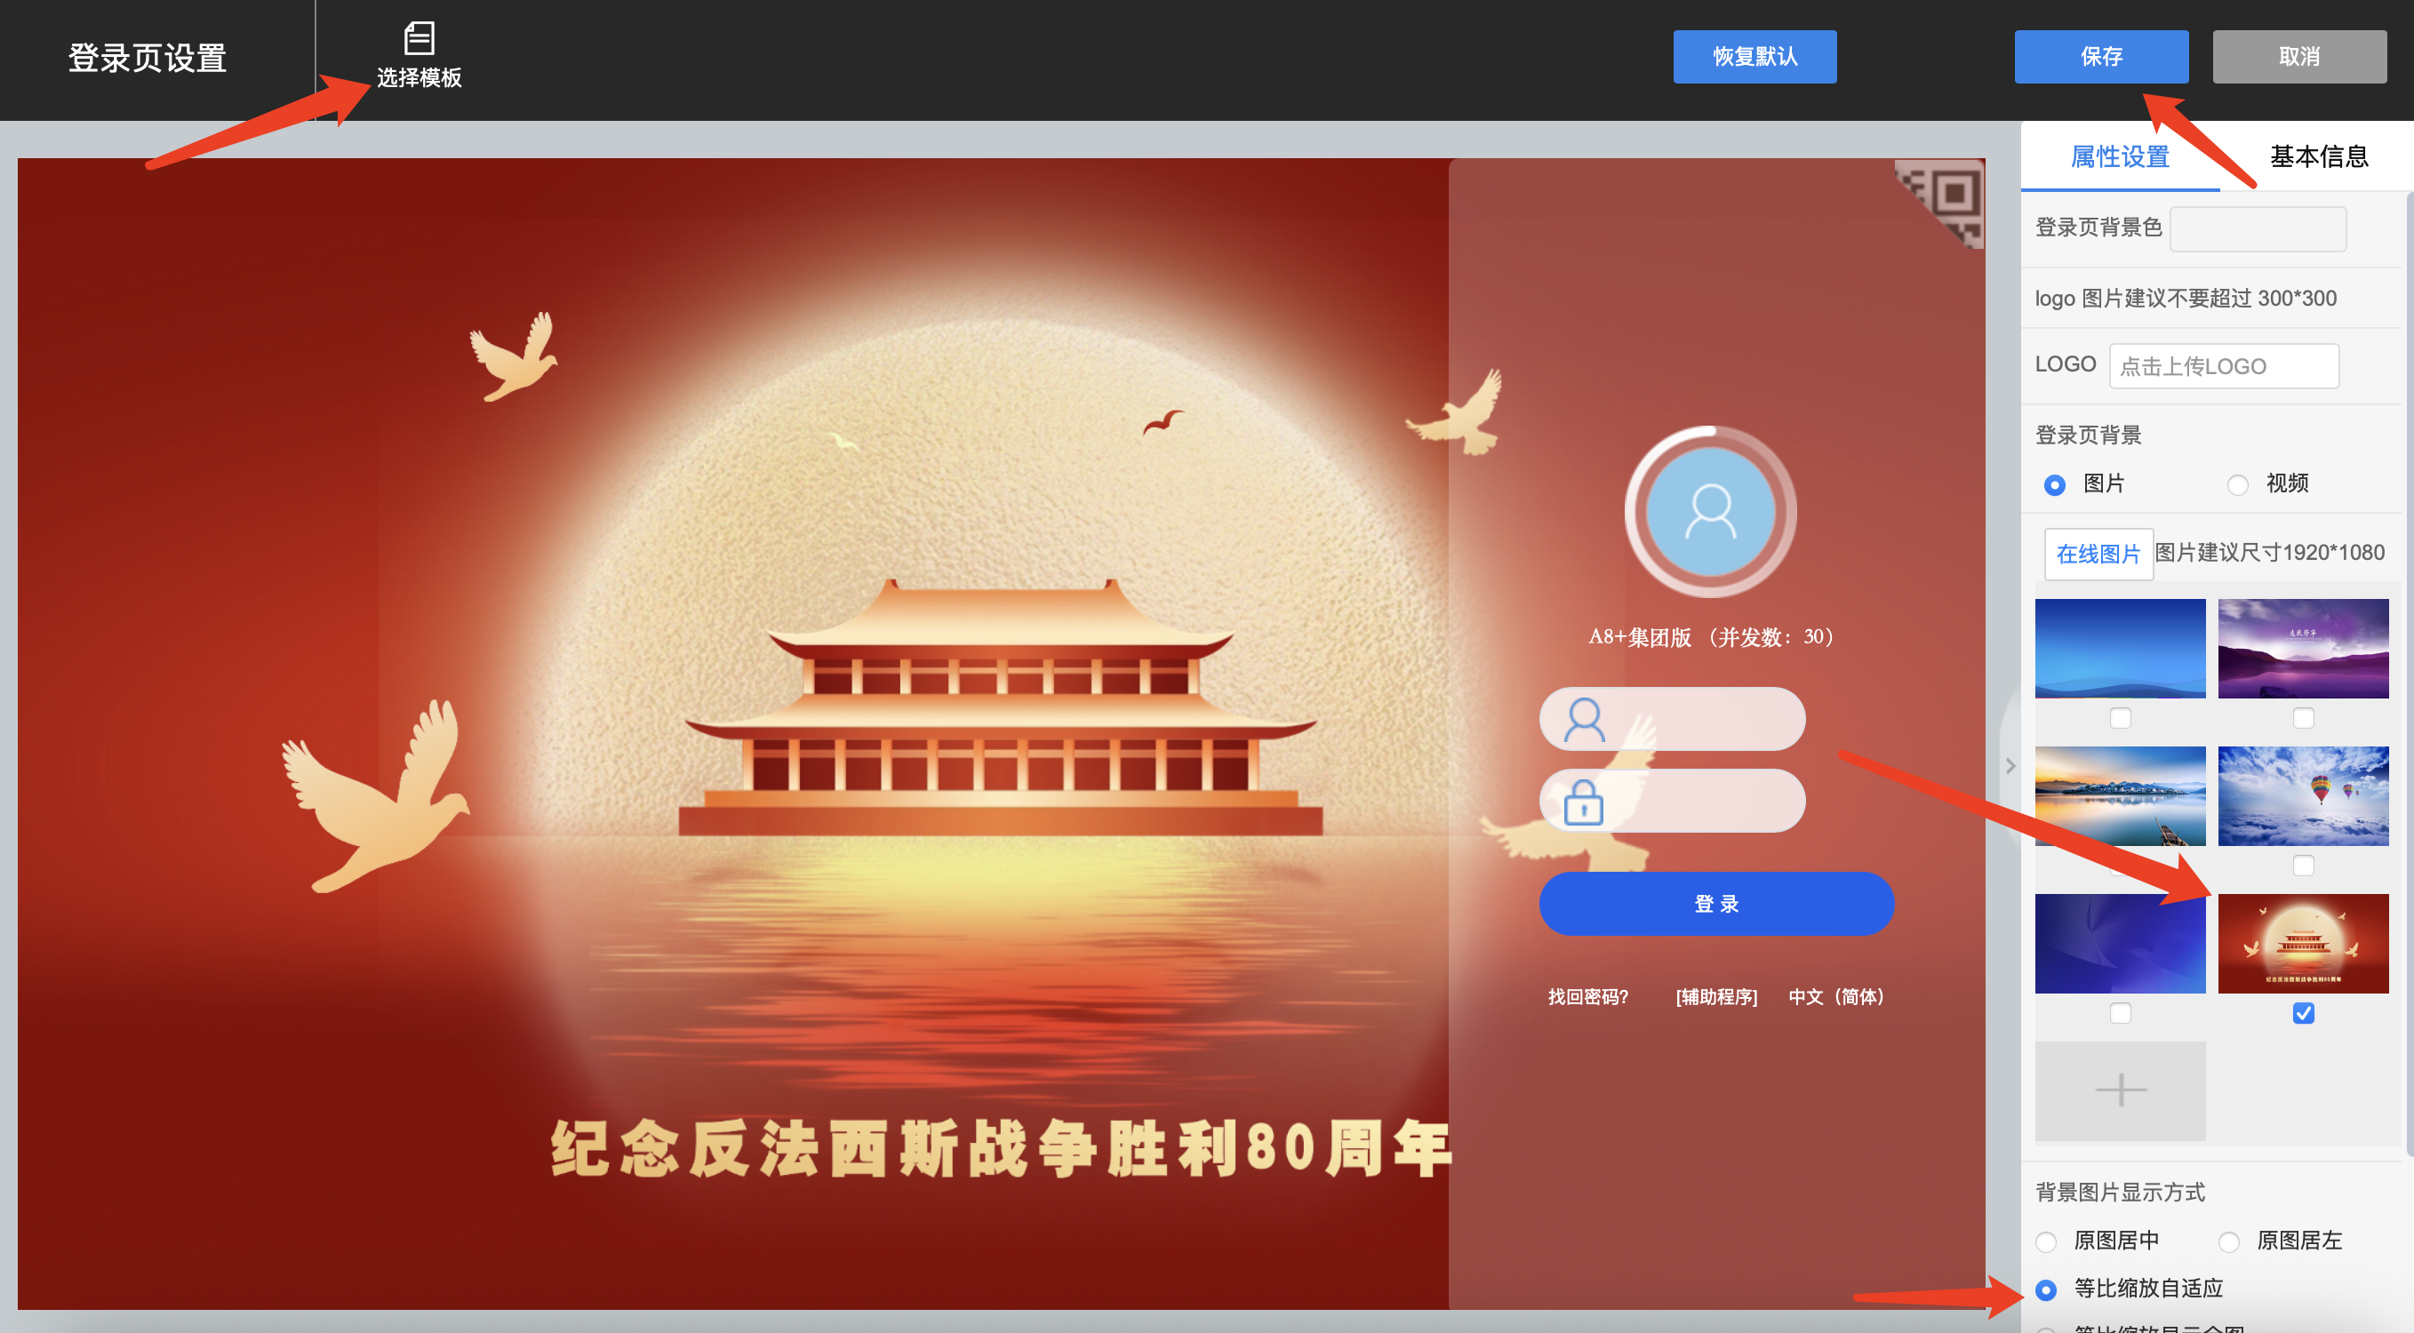Click 恢复默认 to restore defaults

point(1755,56)
